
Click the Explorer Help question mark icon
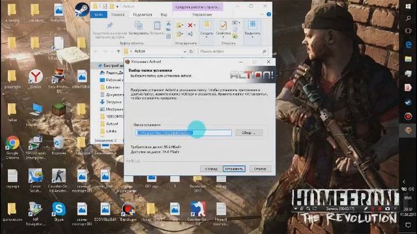tap(269, 14)
